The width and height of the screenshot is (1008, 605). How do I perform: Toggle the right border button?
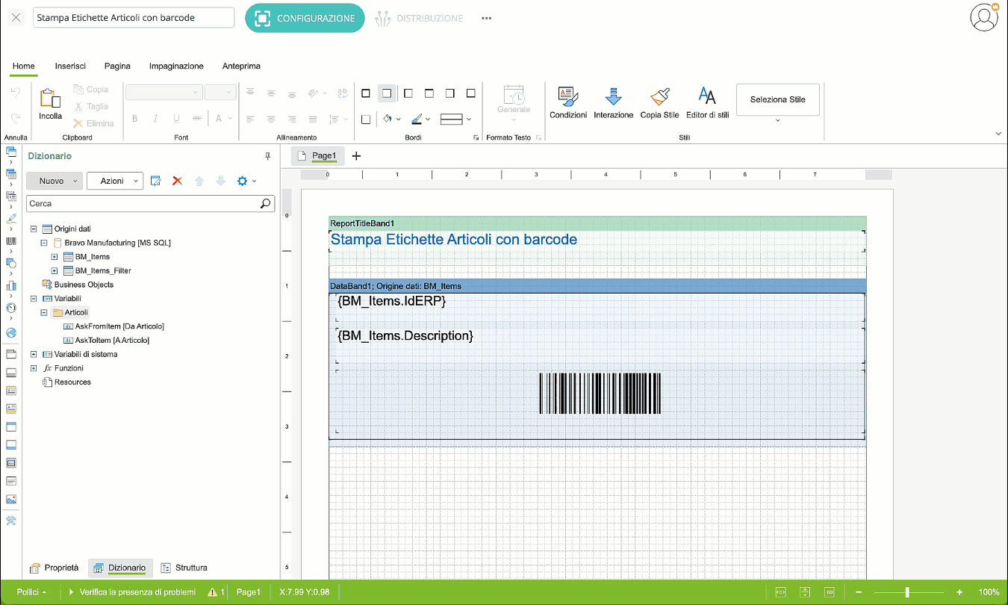pos(449,93)
